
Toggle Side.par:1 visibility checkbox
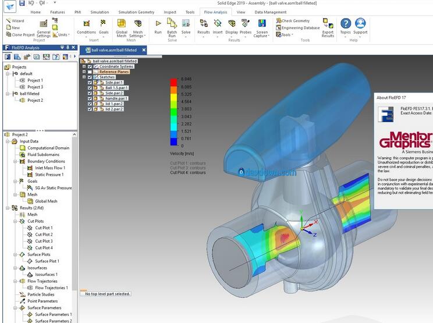click(x=90, y=83)
